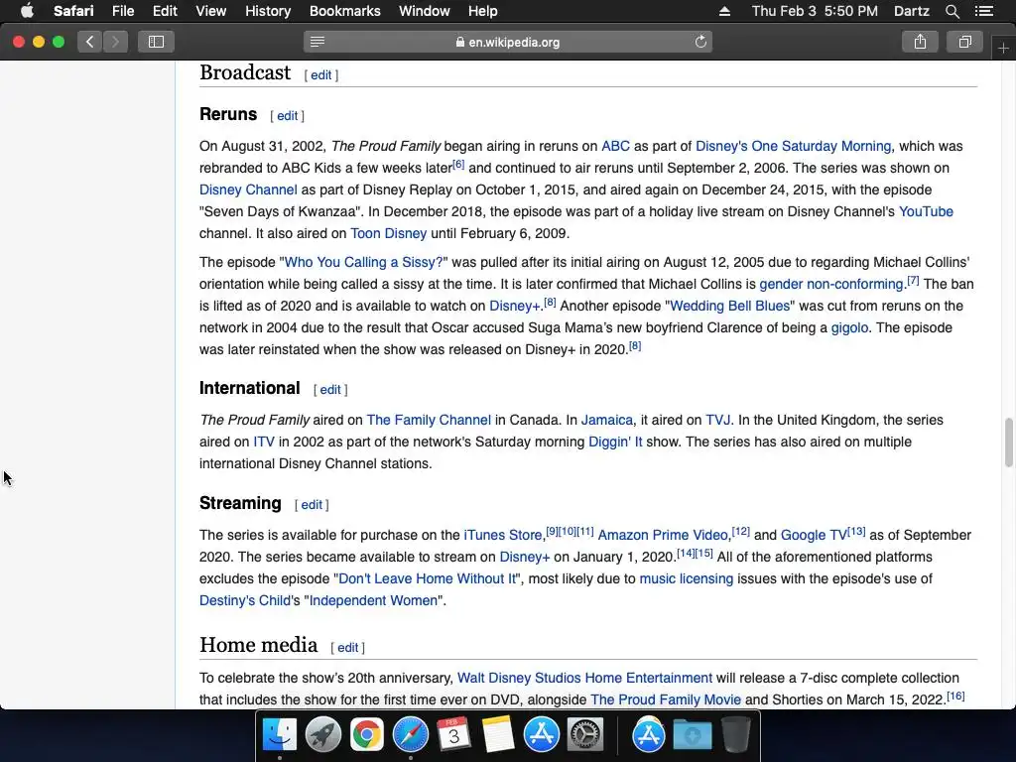Open the Toon Disney link
The image size is (1016, 762).
[388, 234]
